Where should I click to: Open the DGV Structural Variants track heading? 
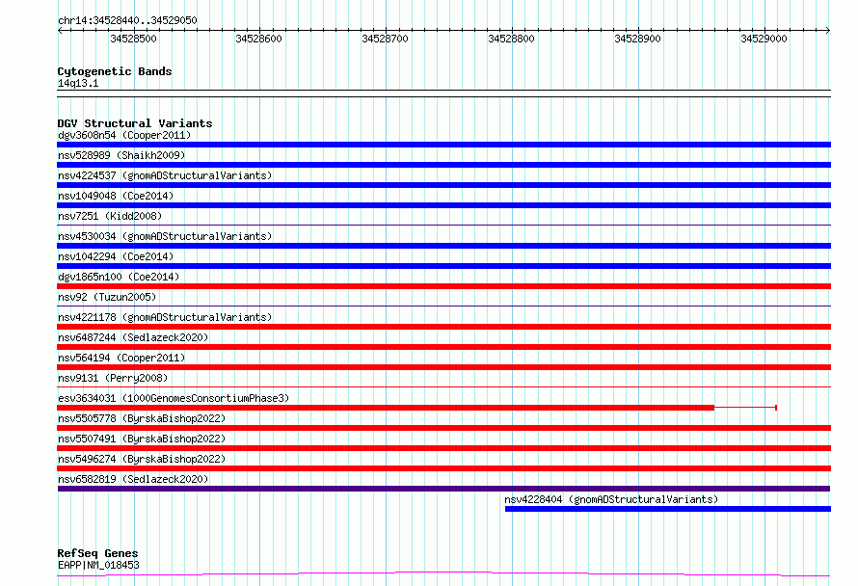[x=135, y=123]
